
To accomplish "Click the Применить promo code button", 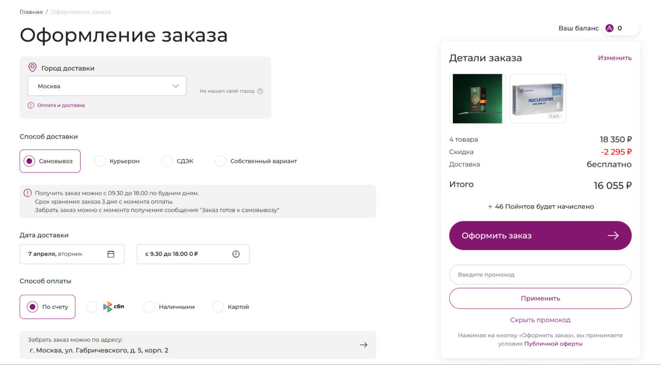I will [x=540, y=298].
